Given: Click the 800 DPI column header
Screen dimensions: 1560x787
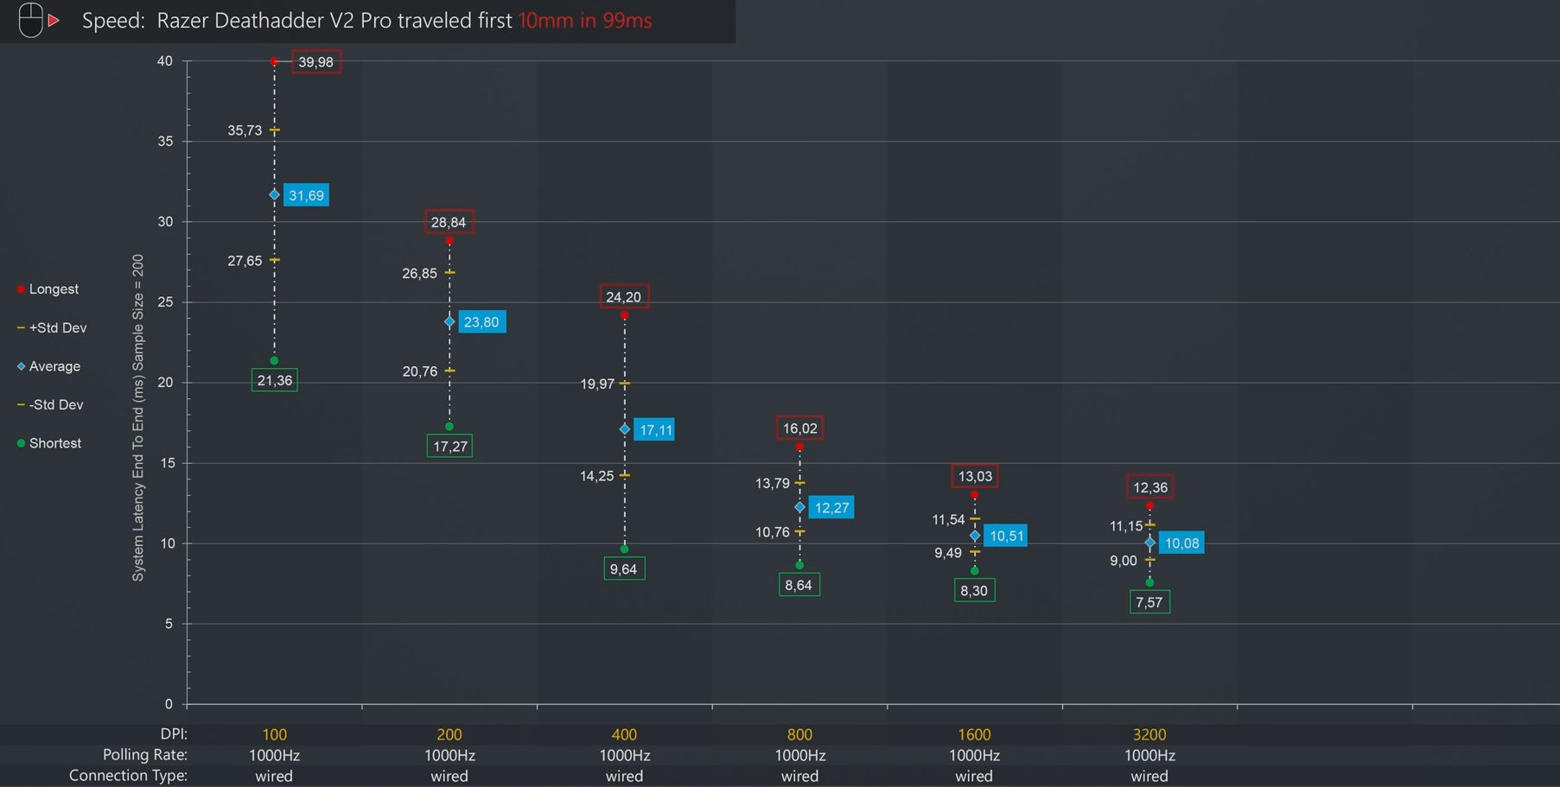Looking at the screenshot, I should click(799, 734).
